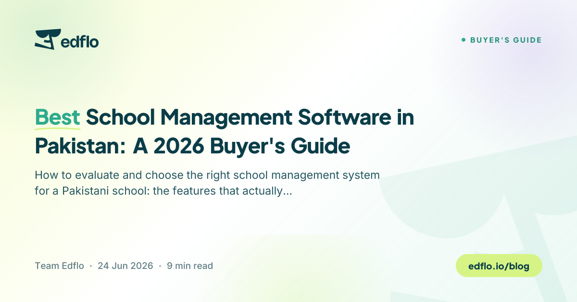Viewport: 577px width, 302px height.
Task: Click the description line starting "How to evaluate"
Action: click(x=207, y=175)
